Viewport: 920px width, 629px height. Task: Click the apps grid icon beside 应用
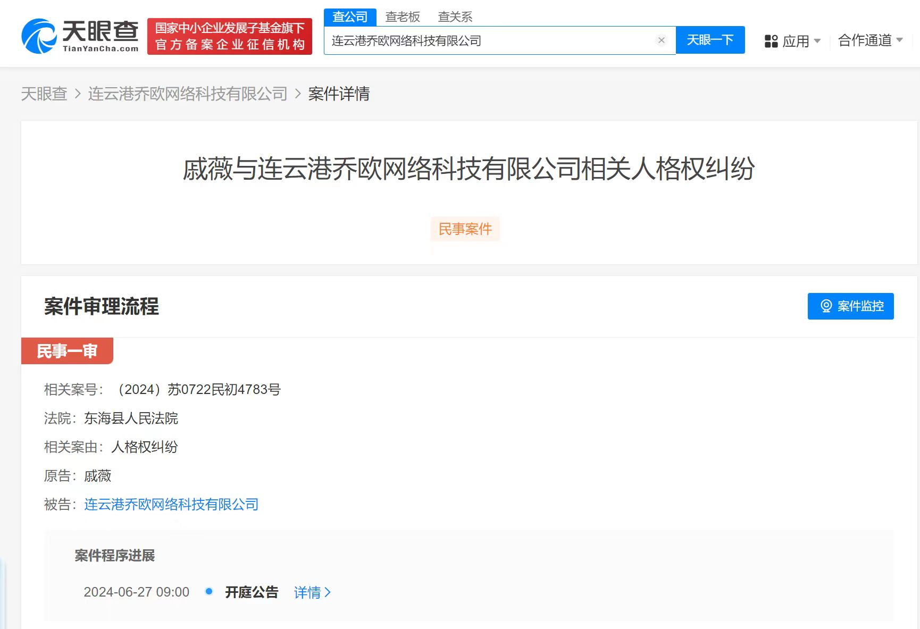[771, 41]
